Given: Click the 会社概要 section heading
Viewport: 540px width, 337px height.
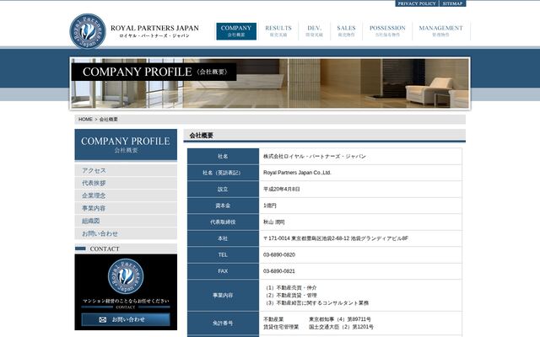Looking at the screenshot, I should (x=202, y=136).
